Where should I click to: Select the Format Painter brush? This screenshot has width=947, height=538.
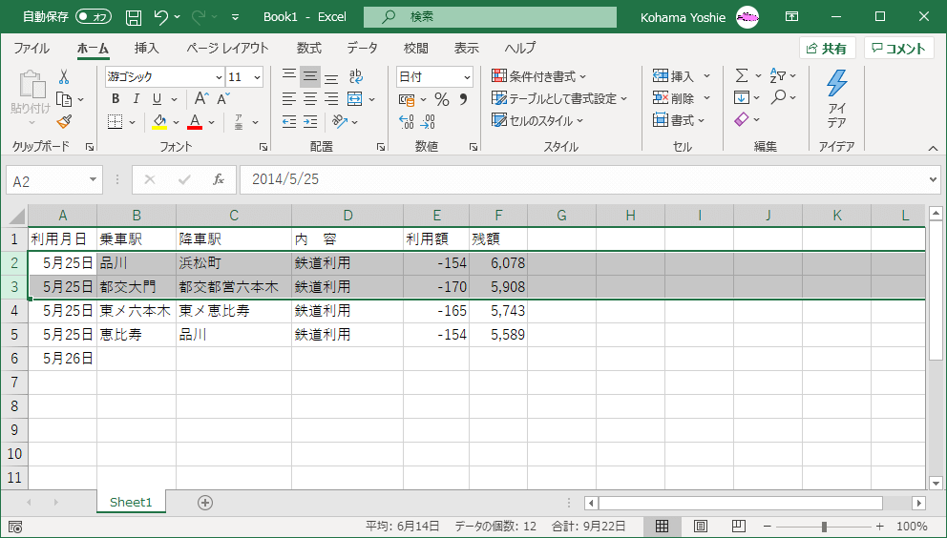(x=64, y=122)
